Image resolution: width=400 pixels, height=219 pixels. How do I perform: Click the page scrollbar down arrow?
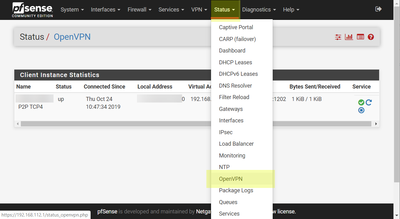pyautogui.click(x=397, y=216)
